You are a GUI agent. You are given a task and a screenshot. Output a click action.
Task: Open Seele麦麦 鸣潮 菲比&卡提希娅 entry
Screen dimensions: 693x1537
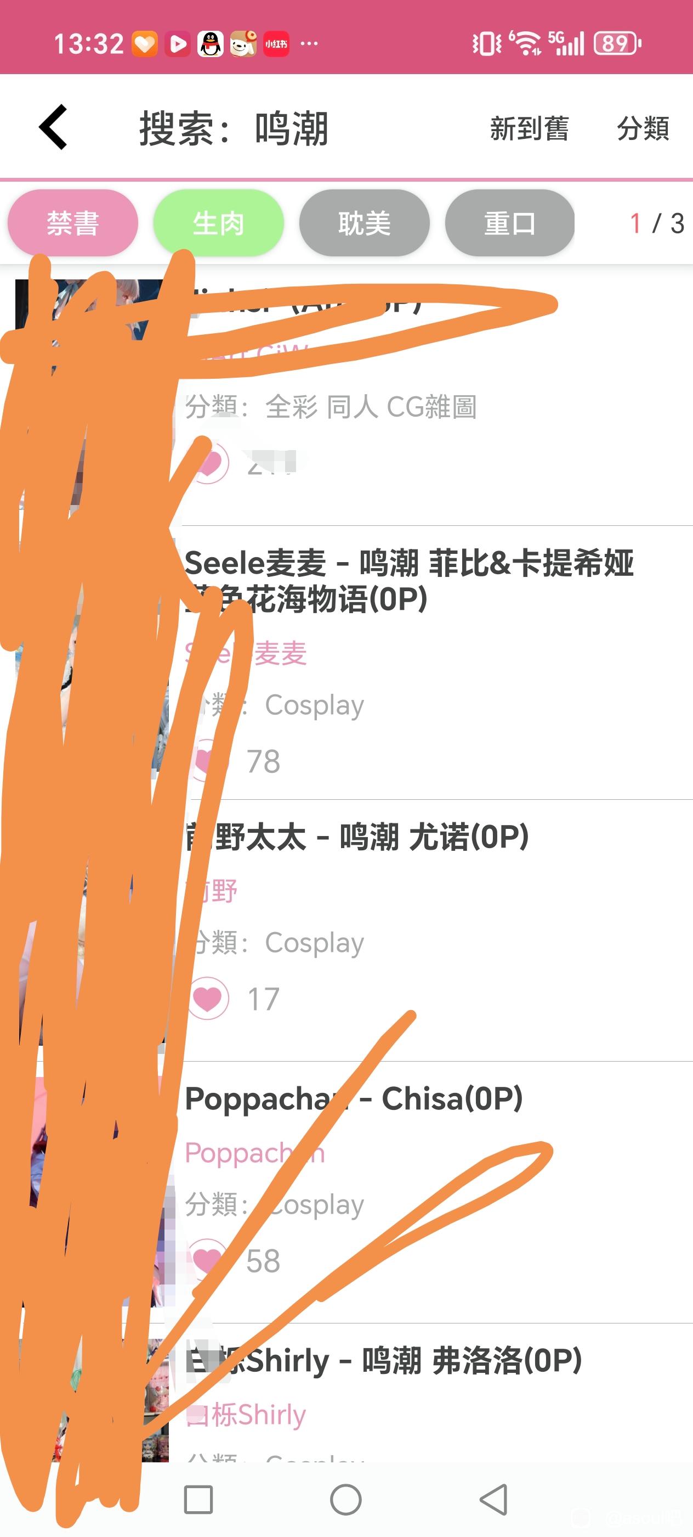click(x=409, y=581)
